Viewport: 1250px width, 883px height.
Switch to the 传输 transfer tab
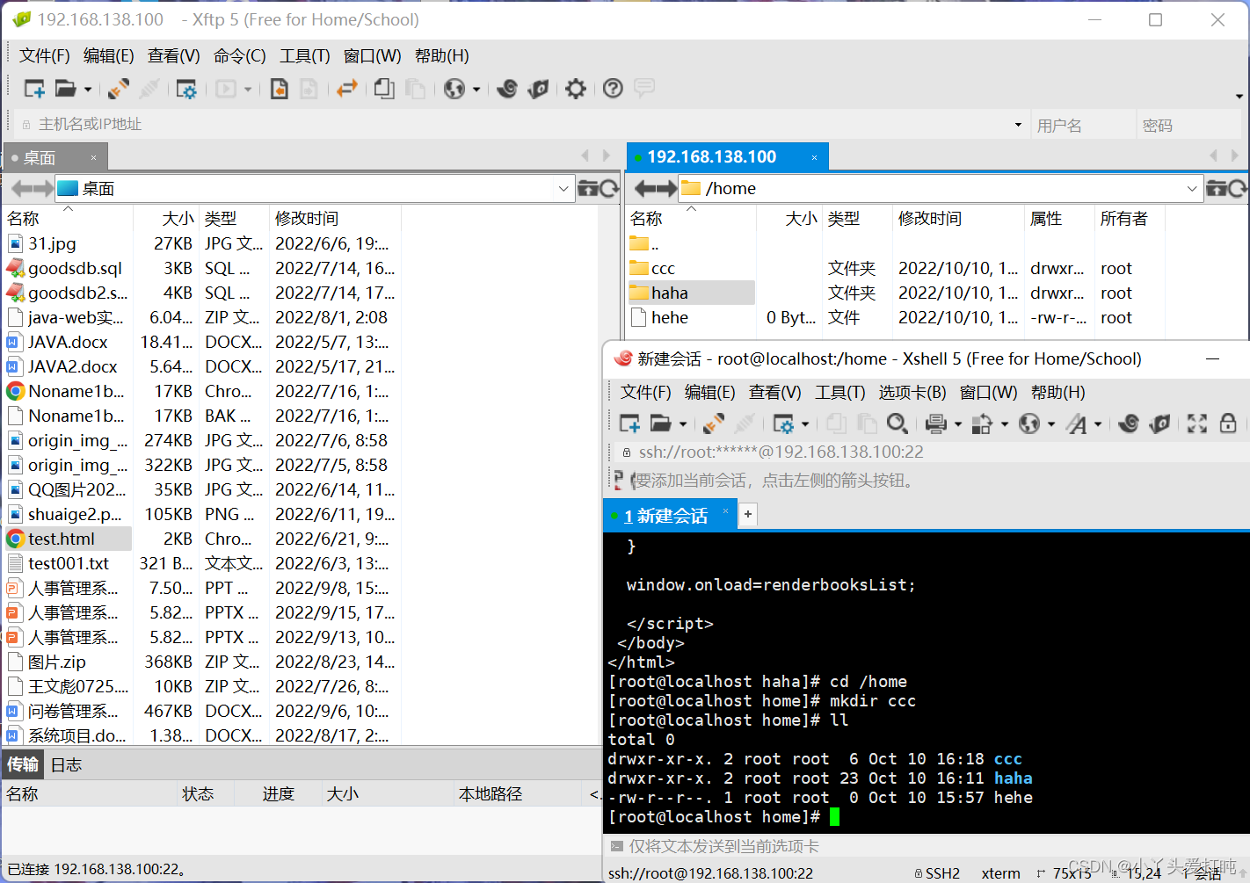pyautogui.click(x=23, y=764)
